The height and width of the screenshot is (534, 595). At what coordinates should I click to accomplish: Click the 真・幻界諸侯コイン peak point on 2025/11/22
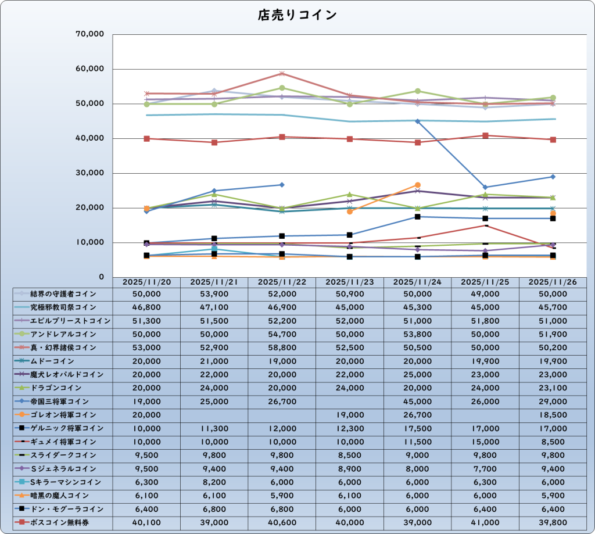click(282, 74)
